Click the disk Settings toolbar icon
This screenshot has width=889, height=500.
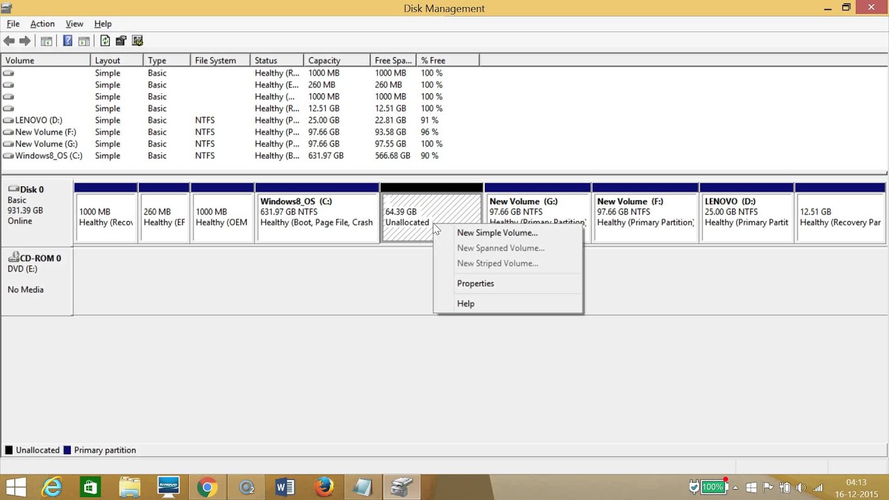point(138,41)
